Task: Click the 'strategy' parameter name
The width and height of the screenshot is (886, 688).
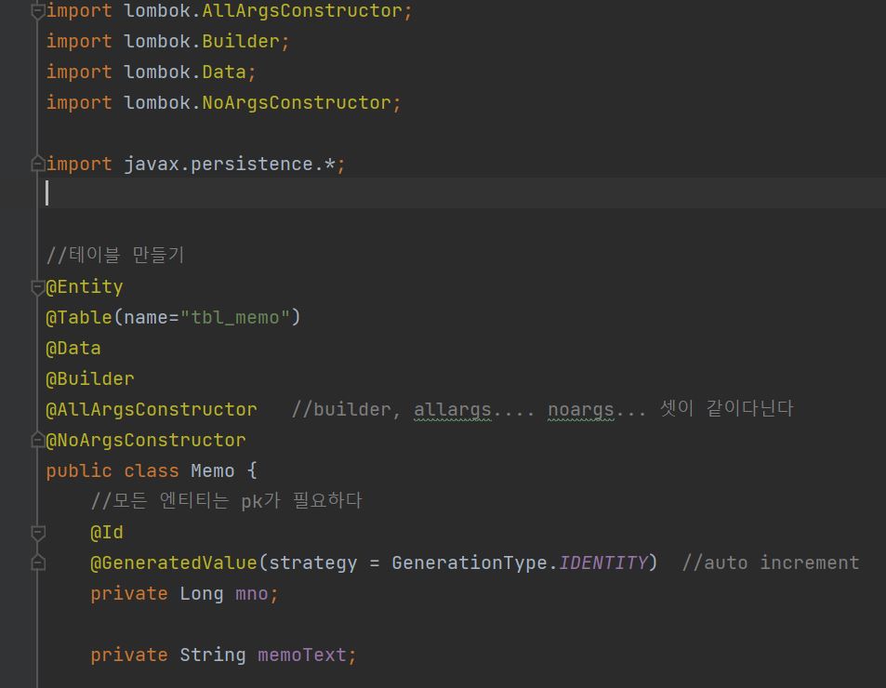Action: click(312, 563)
